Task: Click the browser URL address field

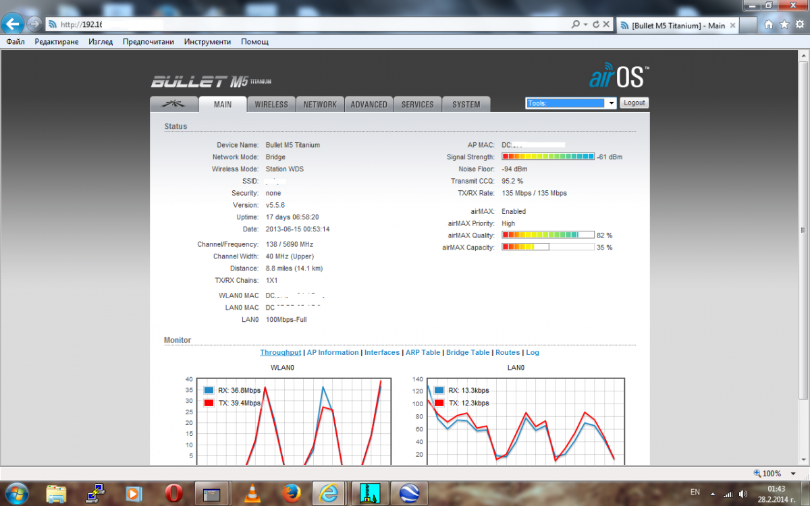Action: (x=304, y=25)
